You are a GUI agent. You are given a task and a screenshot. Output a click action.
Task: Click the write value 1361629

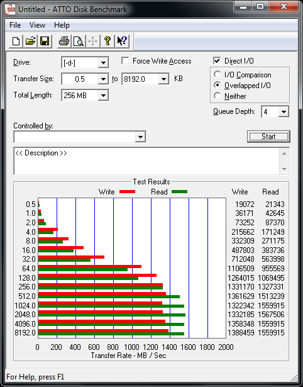tap(241, 296)
